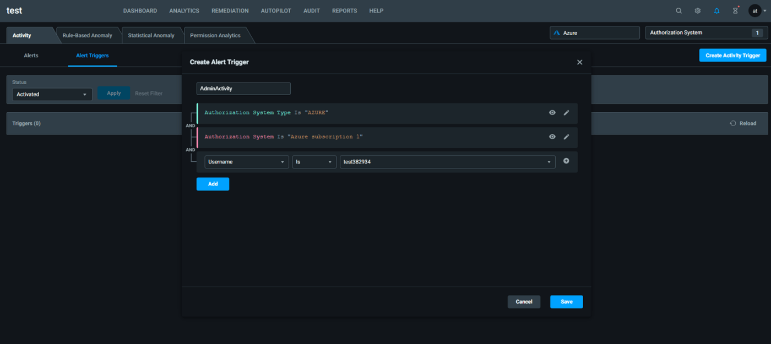The height and width of the screenshot is (344, 771).
Task: Switch to Permission Analytics tab
Action: pos(215,35)
